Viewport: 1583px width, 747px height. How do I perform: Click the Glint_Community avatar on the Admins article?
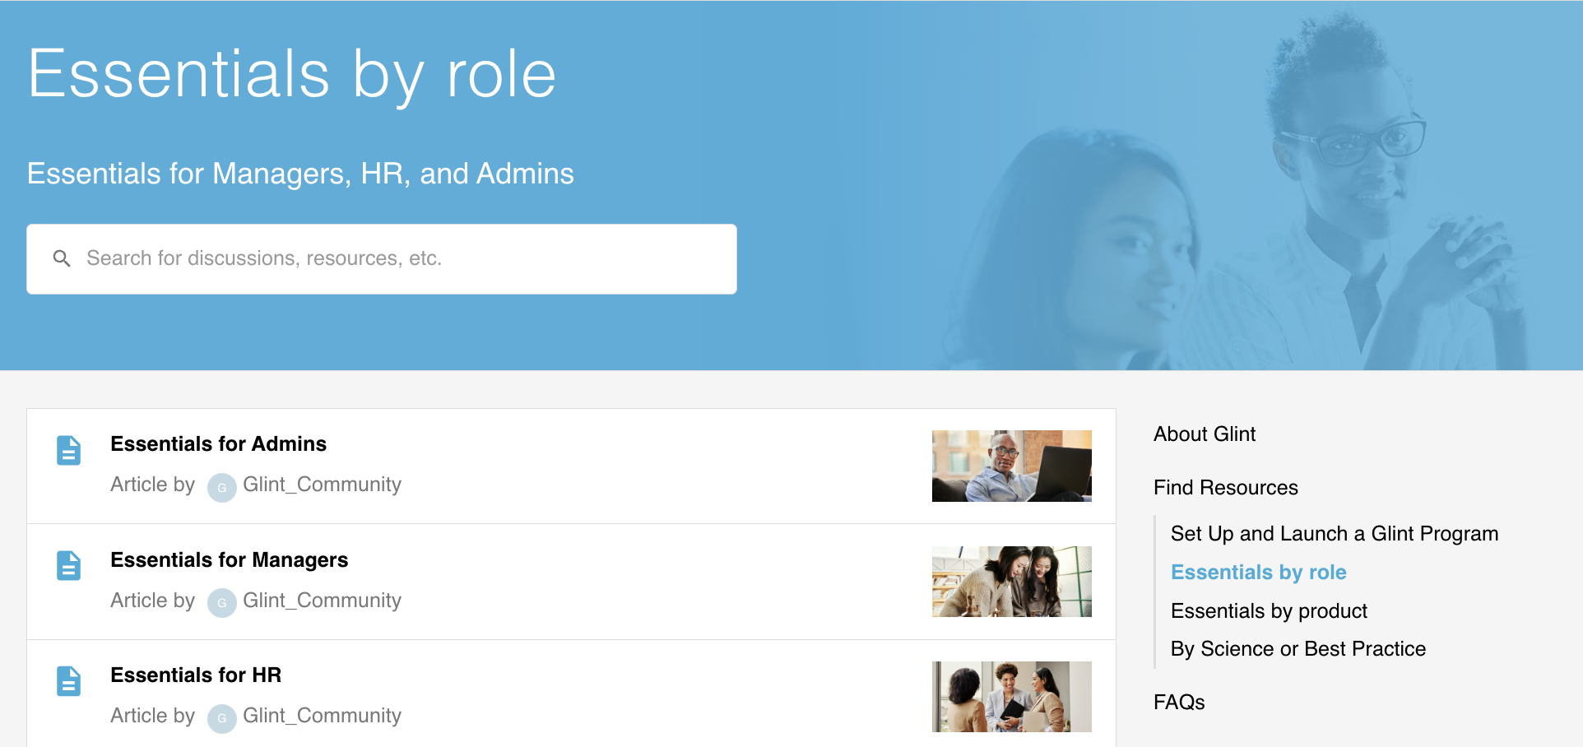[221, 487]
